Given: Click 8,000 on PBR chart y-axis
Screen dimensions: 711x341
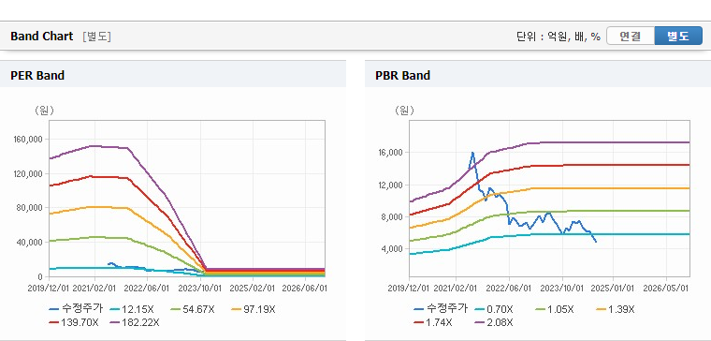Looking at the screenshot, I should [x=393, y=217].
